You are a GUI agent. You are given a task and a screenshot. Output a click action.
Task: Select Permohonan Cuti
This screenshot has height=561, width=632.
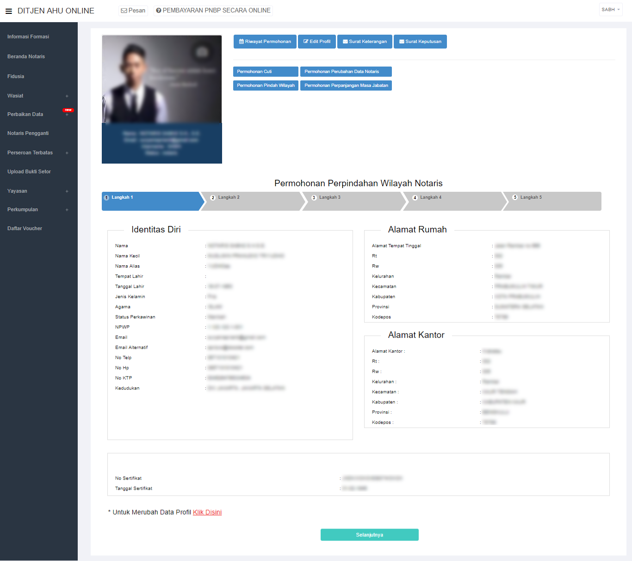coord(266,72)
